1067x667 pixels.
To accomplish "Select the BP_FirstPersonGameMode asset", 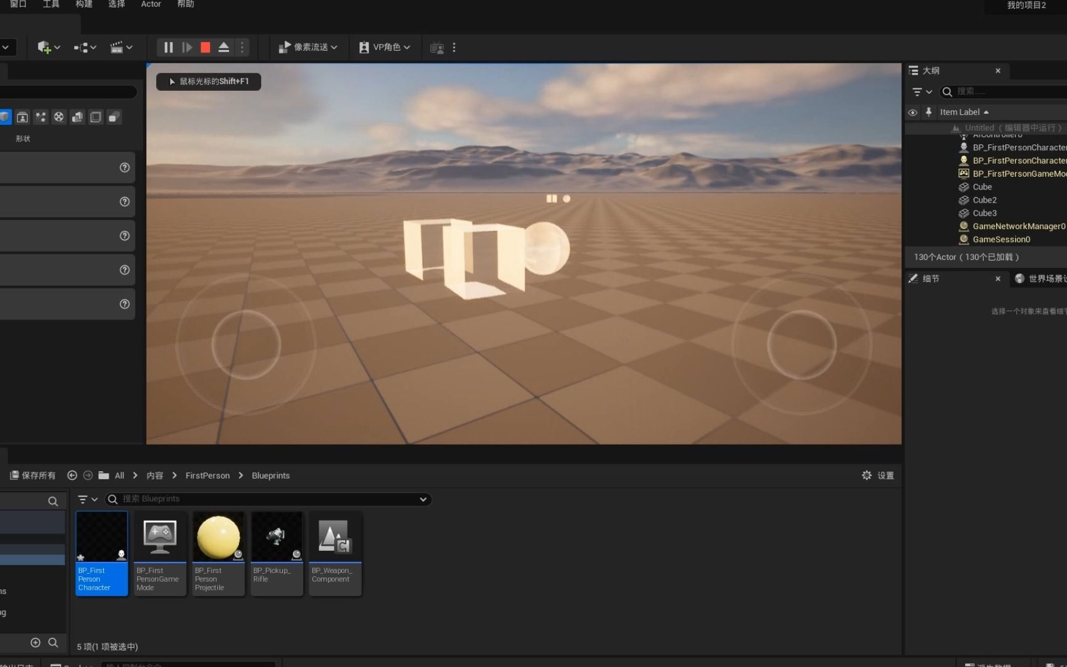I will 160,553.
